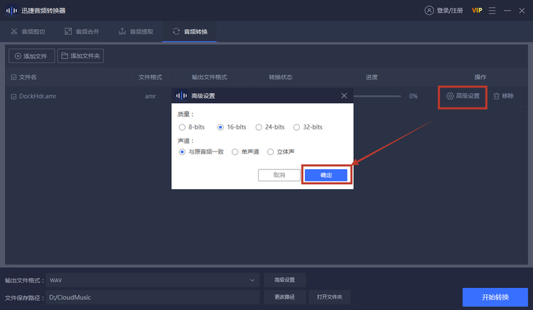
Task: Close the main application window
Action: click(x=522, y=11)
